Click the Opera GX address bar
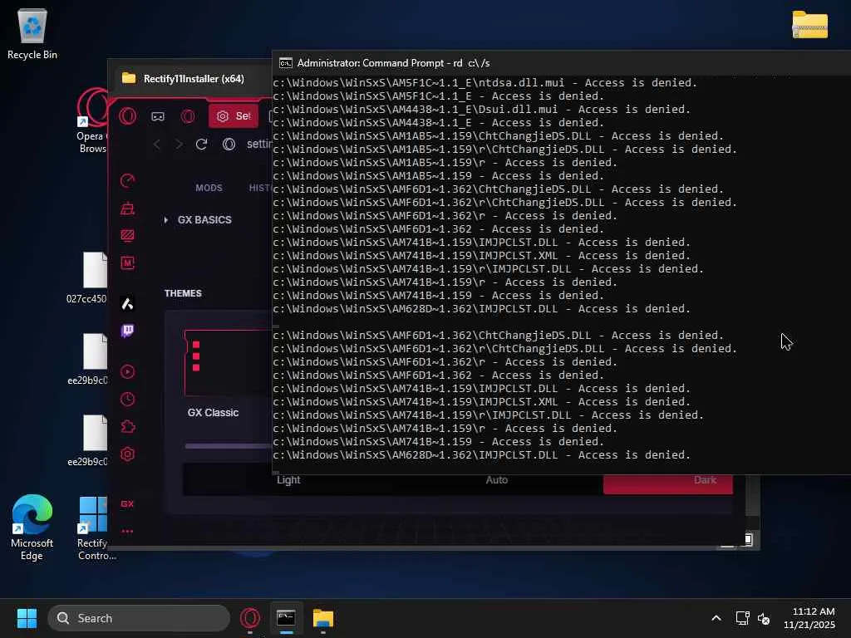 pos(259,145)
